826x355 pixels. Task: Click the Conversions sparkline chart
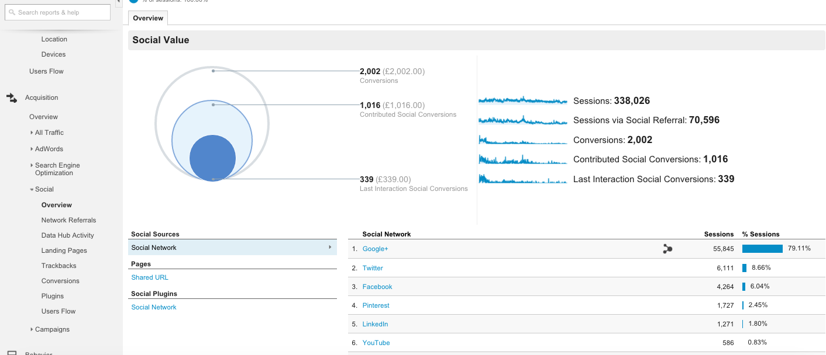tap(523, 140)
